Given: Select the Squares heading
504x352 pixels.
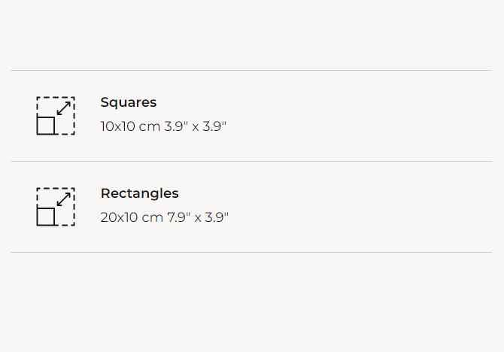Looking at the screenshot, I should pos(129,102).
